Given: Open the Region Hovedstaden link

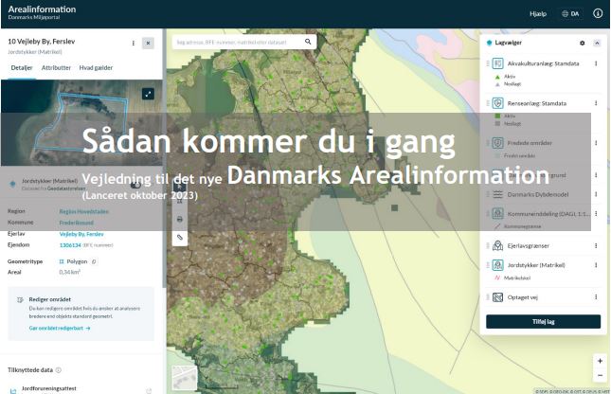Looking at the screenshot, I should (x=83, y=211).
